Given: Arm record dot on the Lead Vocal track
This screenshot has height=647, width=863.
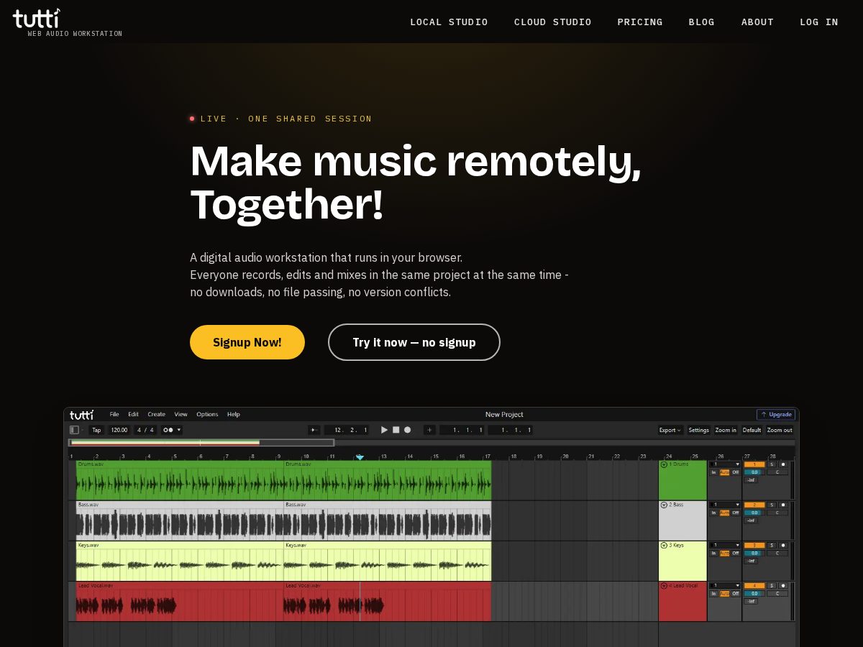Looking at the screenshot, I should click(783, 585).
